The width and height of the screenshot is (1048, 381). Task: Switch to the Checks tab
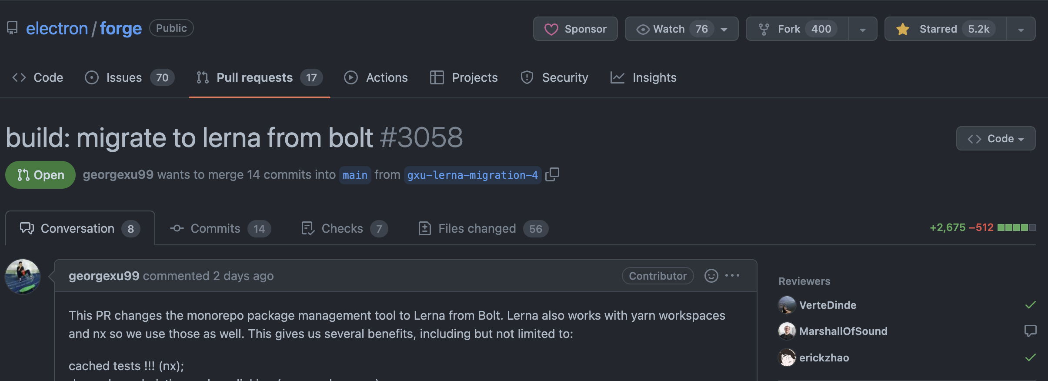[344, 228]
